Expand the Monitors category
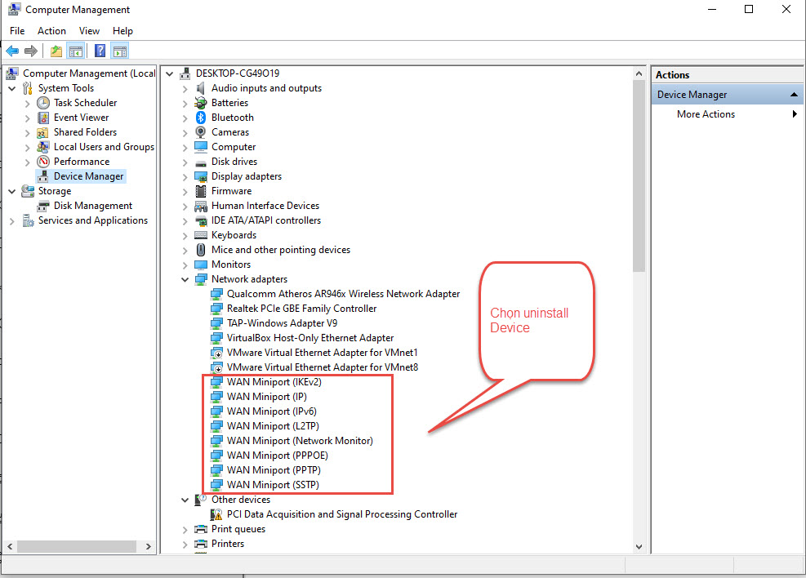Viewport: 806px width, 578px height. point(185,265)
